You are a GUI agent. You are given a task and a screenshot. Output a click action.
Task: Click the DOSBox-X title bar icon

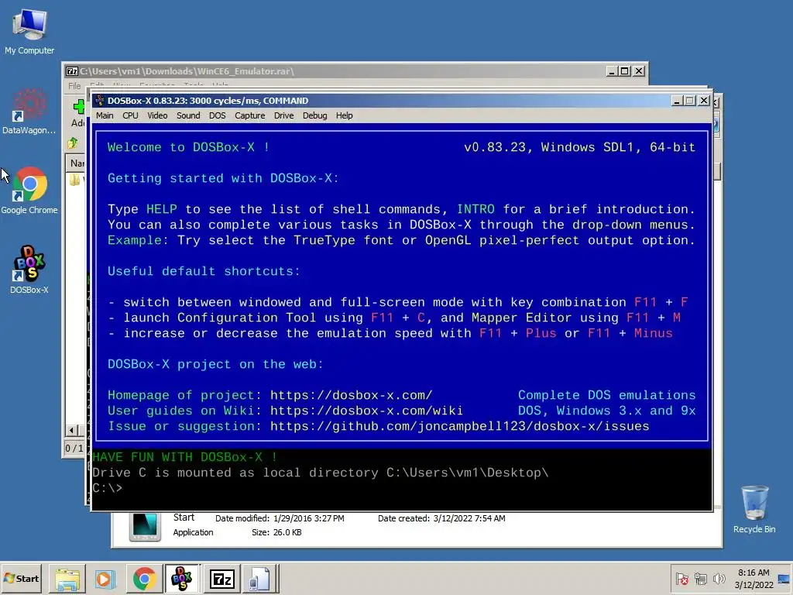(100, 100)
